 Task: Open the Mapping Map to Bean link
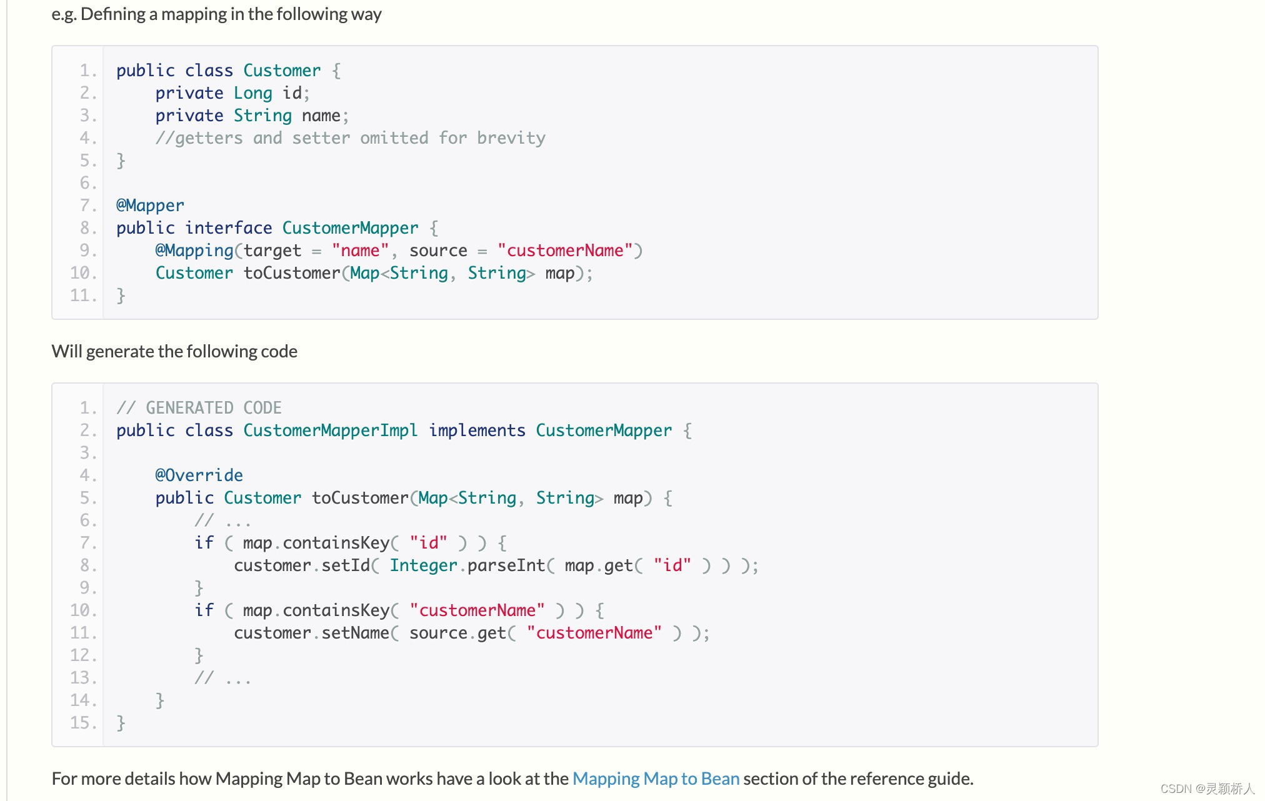click(x=656, y=779)
